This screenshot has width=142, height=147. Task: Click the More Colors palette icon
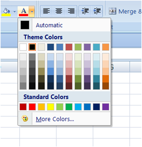pyautogui.click(x=25, y=119)
